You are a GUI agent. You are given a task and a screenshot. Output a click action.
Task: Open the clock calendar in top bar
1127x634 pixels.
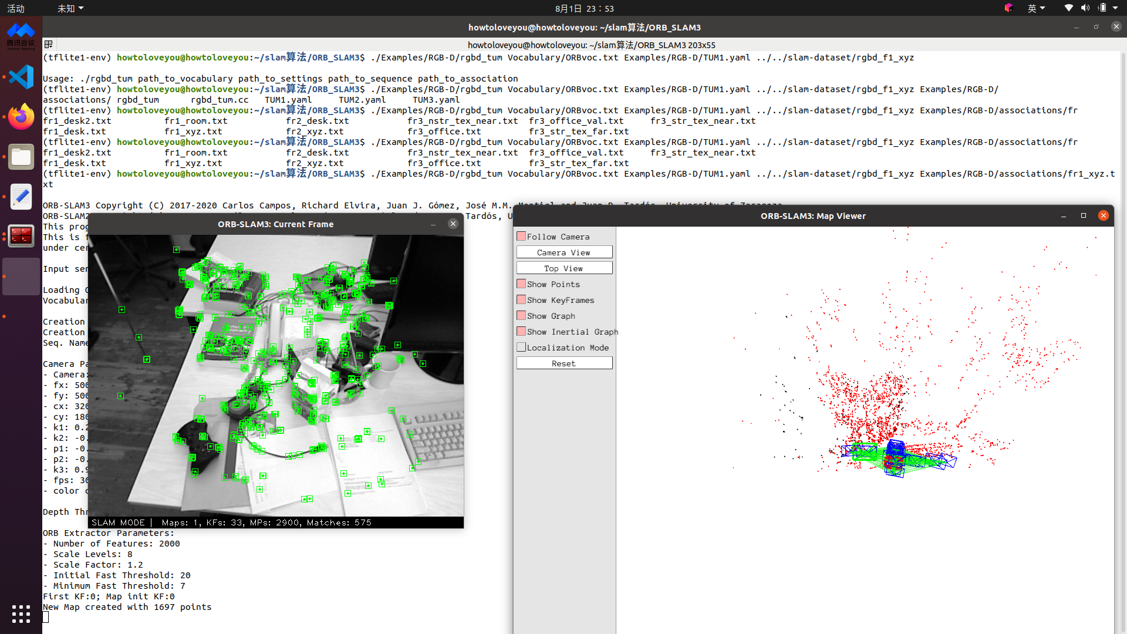584,8
